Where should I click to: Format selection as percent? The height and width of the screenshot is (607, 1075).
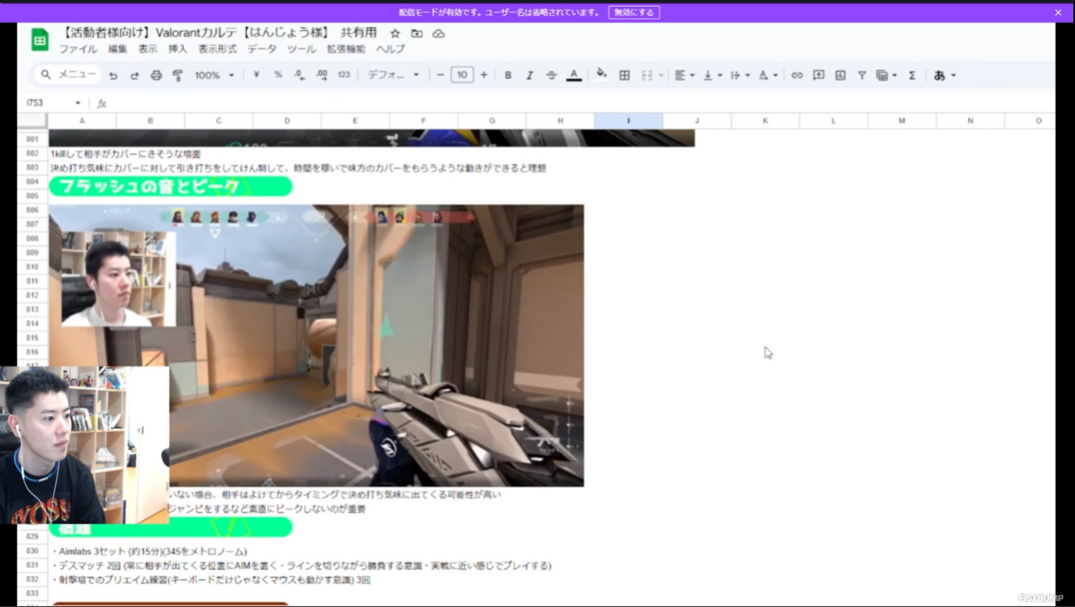pos(278,75)
